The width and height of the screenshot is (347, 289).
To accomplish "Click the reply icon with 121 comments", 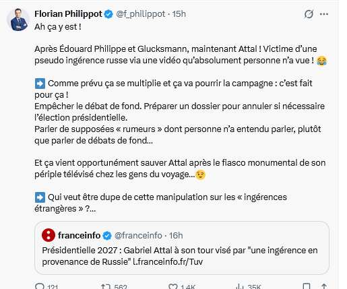I will [x=40, y=286].
